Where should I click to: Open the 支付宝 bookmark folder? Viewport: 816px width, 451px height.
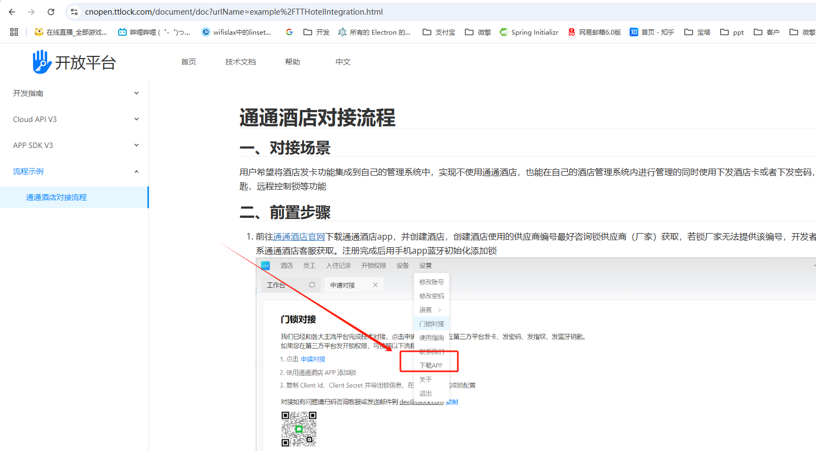tap(439, 32)
